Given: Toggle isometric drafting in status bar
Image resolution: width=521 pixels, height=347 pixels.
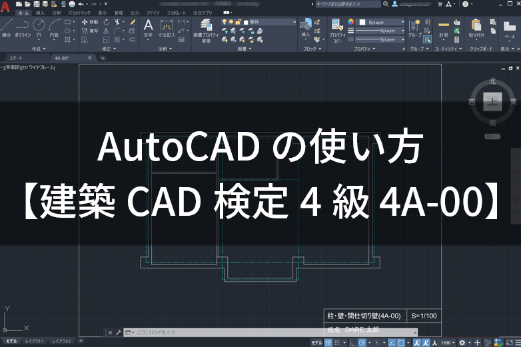Looking at the screenshot, I should pos(377,343).
